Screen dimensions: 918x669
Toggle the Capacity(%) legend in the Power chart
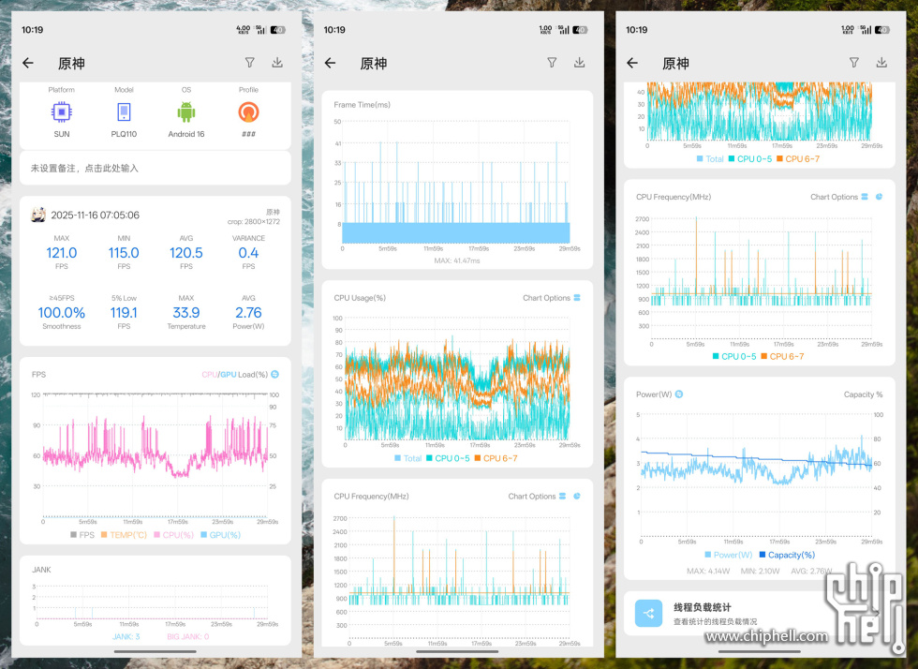tap(787, 555)
